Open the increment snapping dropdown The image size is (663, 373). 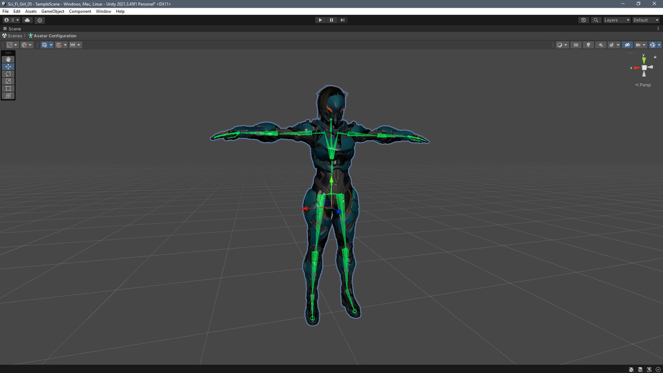75,45
